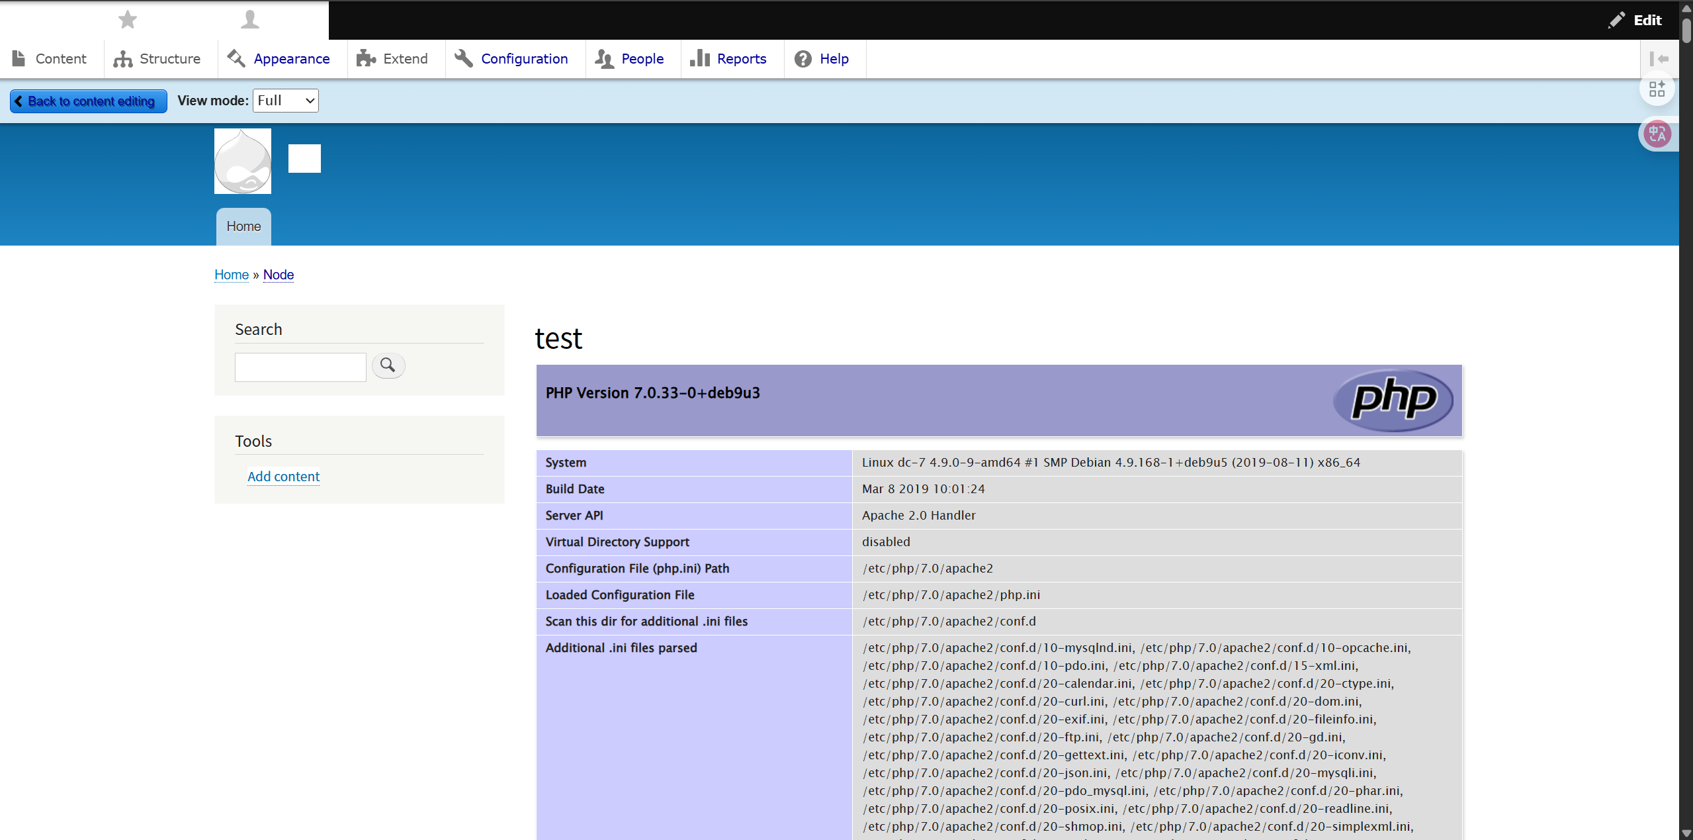Open Appearance in admin toolbar
Viewport: 1693px width, 840px height.
point(279,59)
